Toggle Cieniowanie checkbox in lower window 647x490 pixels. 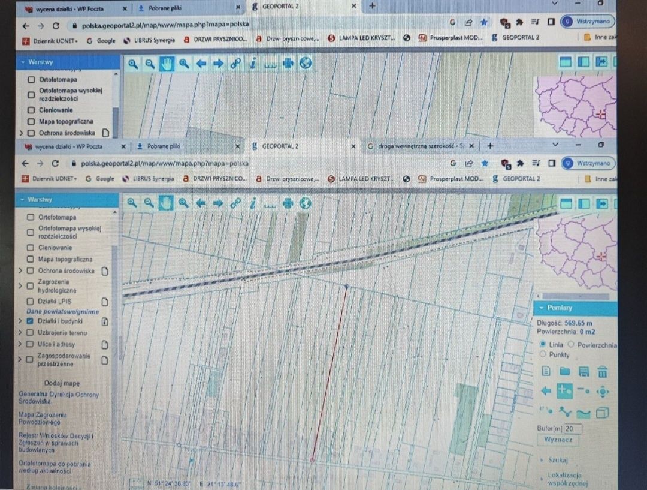pyautogui.click(x=30, y=248)
